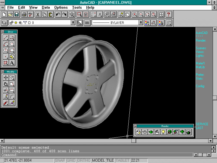Screen dimensions: 217x163
Task: Click Lights: in the side screen menu
Action: pyautogui.click(x=200, y=56)
